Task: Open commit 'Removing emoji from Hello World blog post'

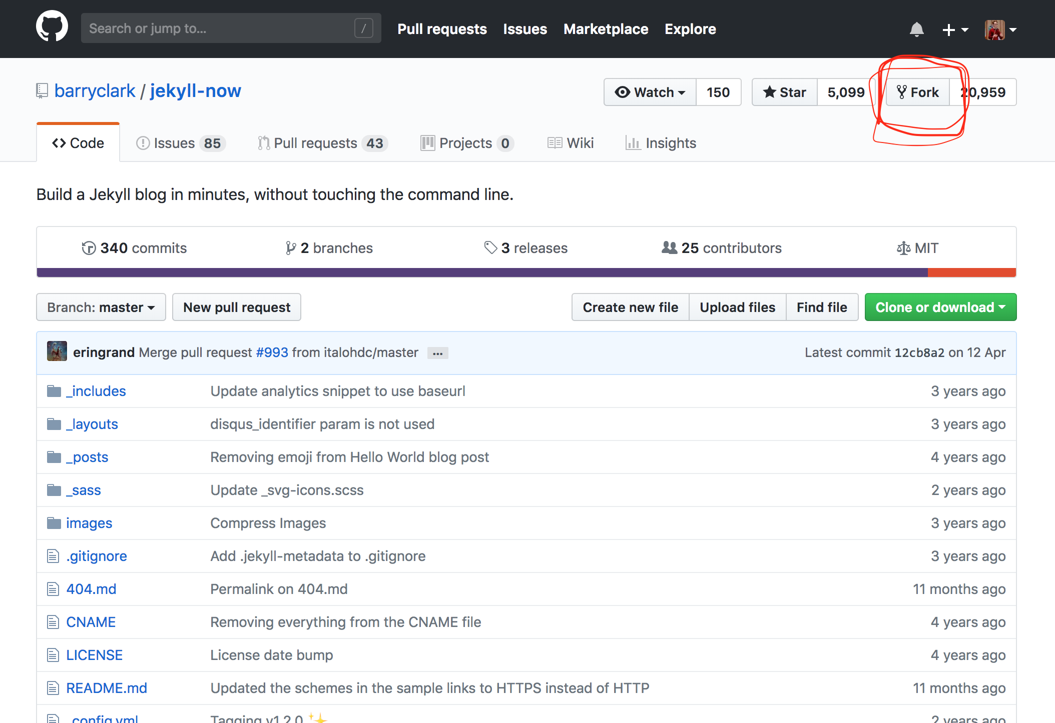Action: pos(349,457)
